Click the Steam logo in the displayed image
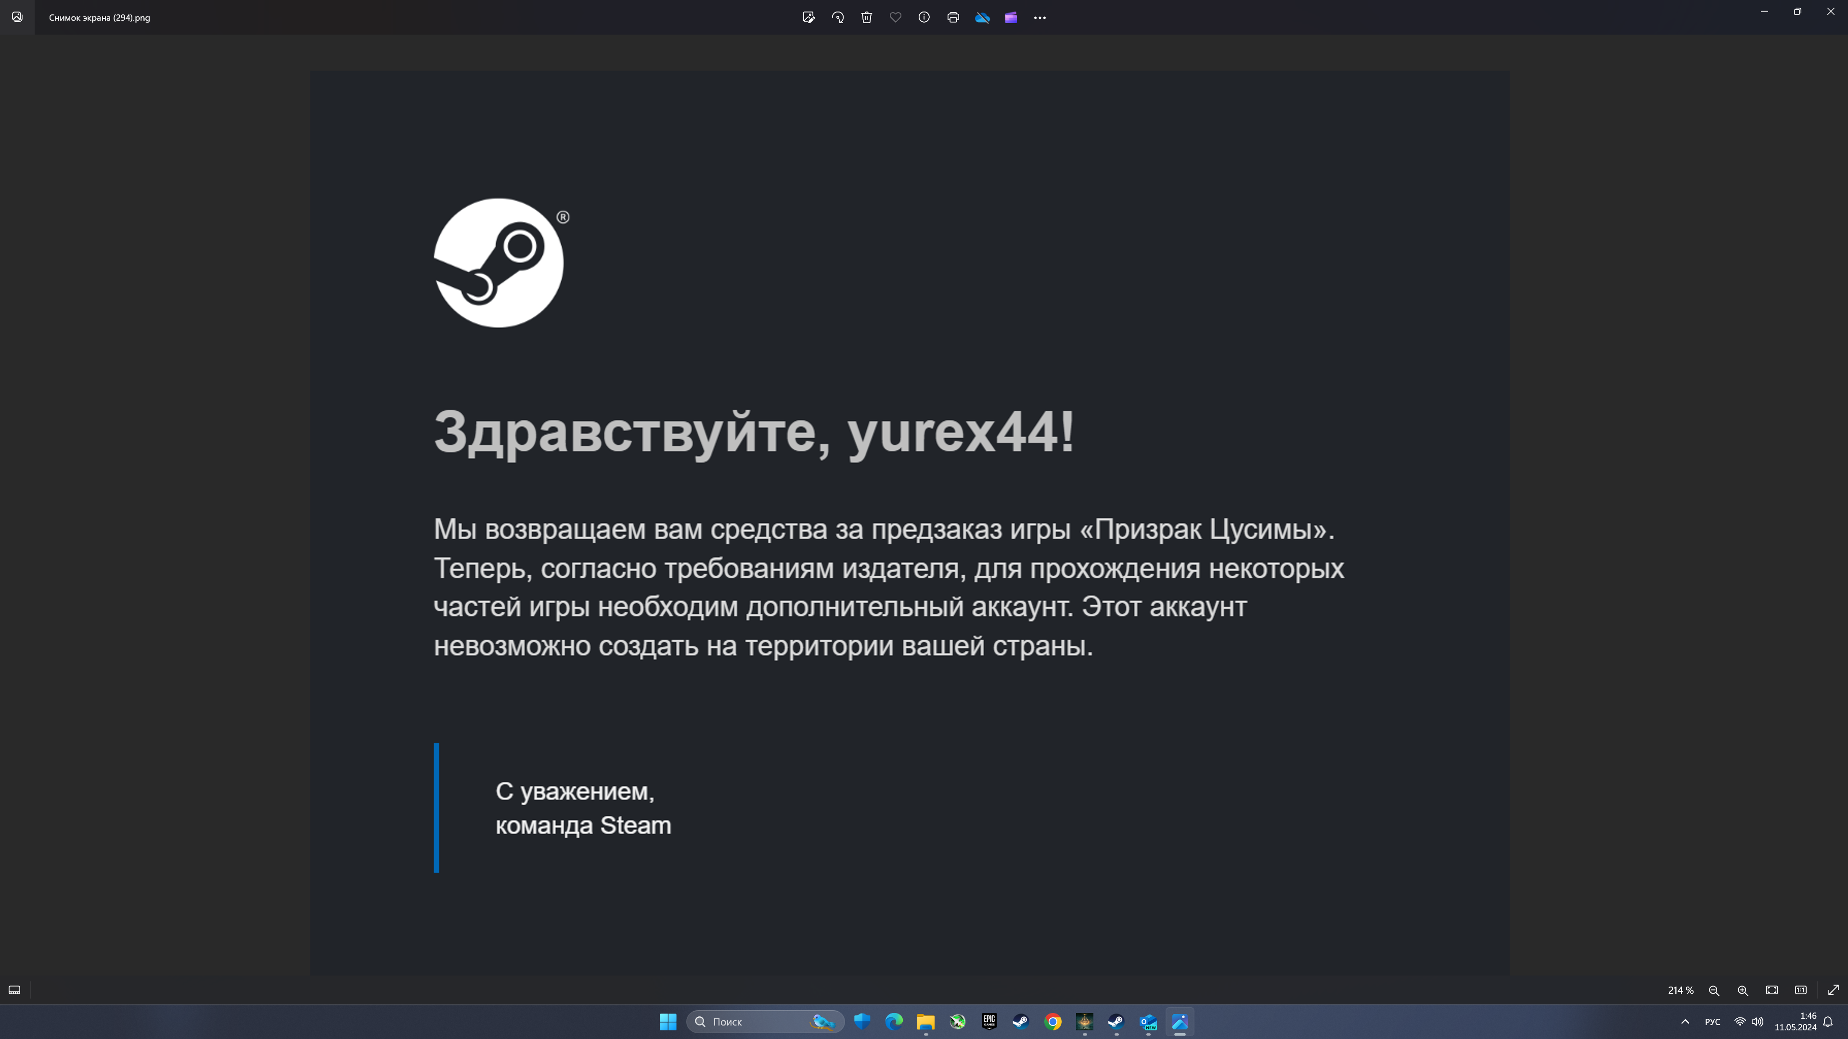 [500, 263]
